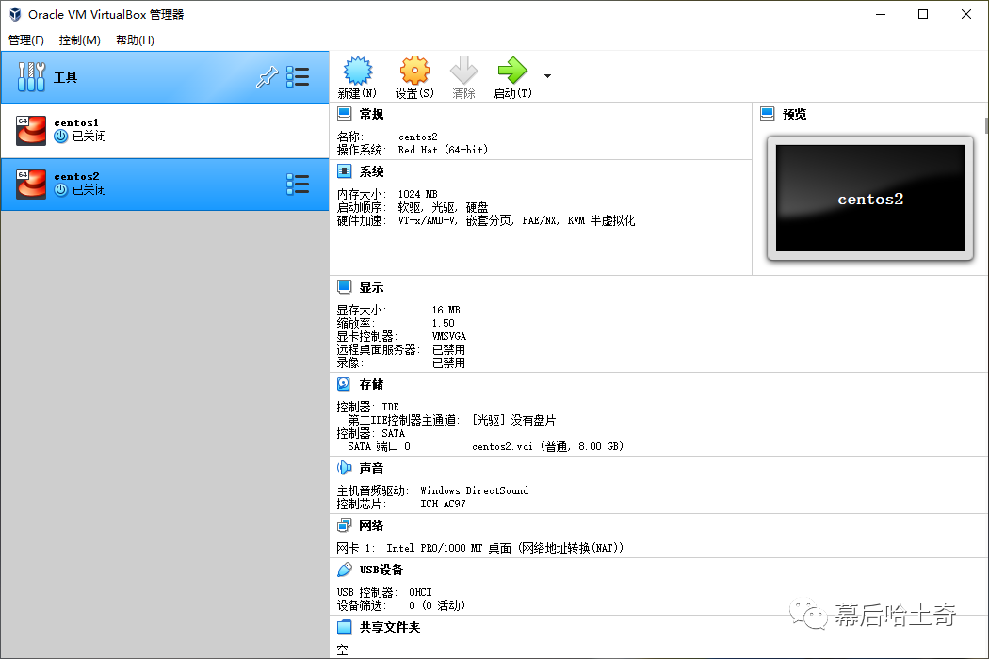Viewport: 989px width, 659px height.
Task: Click the 新建 (New) gear icon
Action: tap(357, 72)
